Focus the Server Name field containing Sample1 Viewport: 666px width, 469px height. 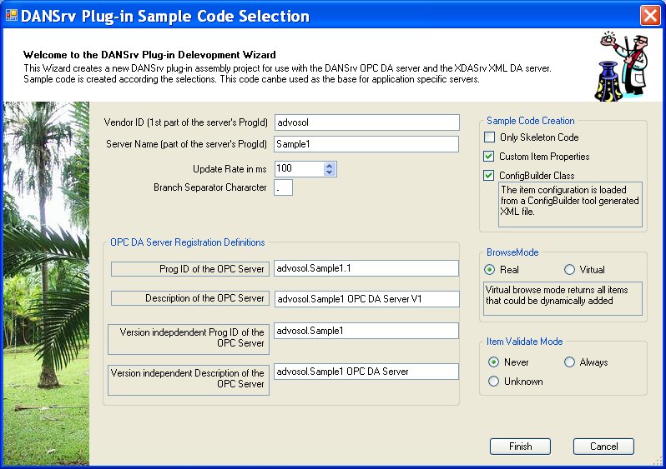[x=366, y=144]
